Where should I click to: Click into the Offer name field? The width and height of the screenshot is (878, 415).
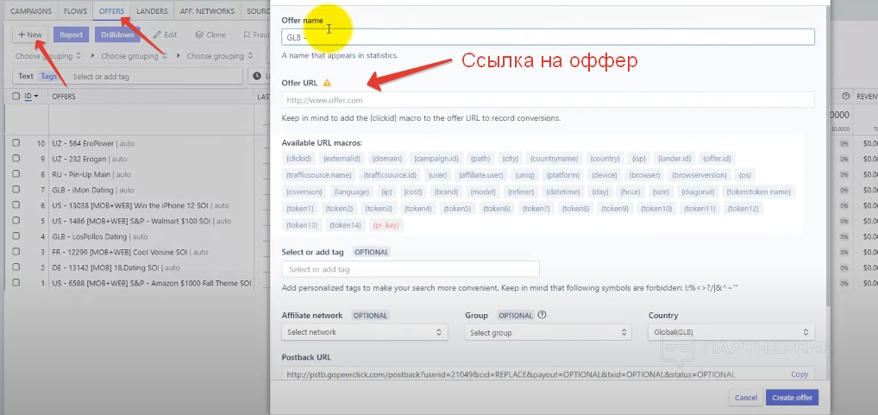tap(548, 37)
